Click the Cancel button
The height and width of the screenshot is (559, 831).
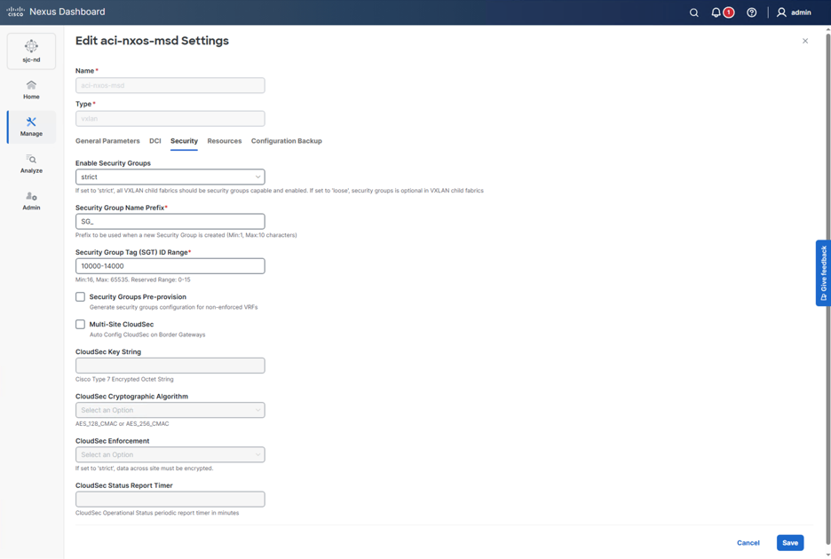point(748,542)
